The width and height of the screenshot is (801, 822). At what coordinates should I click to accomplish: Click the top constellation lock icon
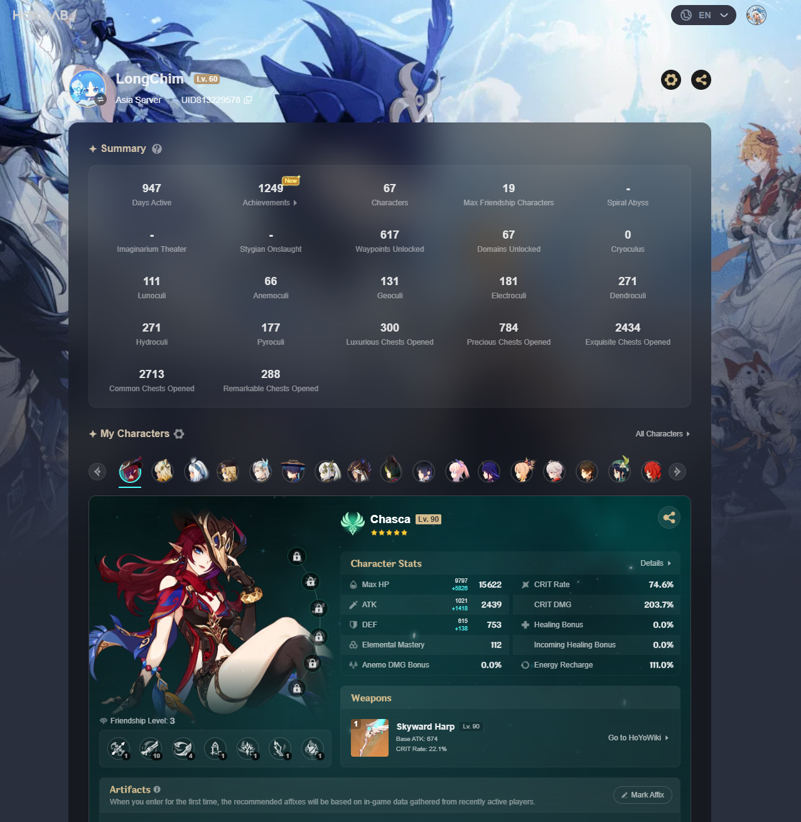click(x=297, y=556)
